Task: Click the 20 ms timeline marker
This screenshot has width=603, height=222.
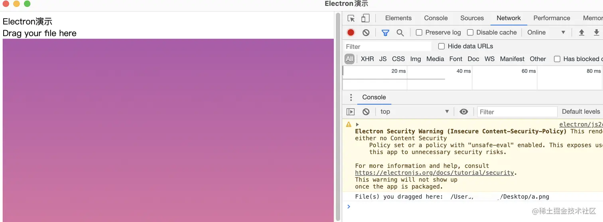Action: click(x=398, y=71)
